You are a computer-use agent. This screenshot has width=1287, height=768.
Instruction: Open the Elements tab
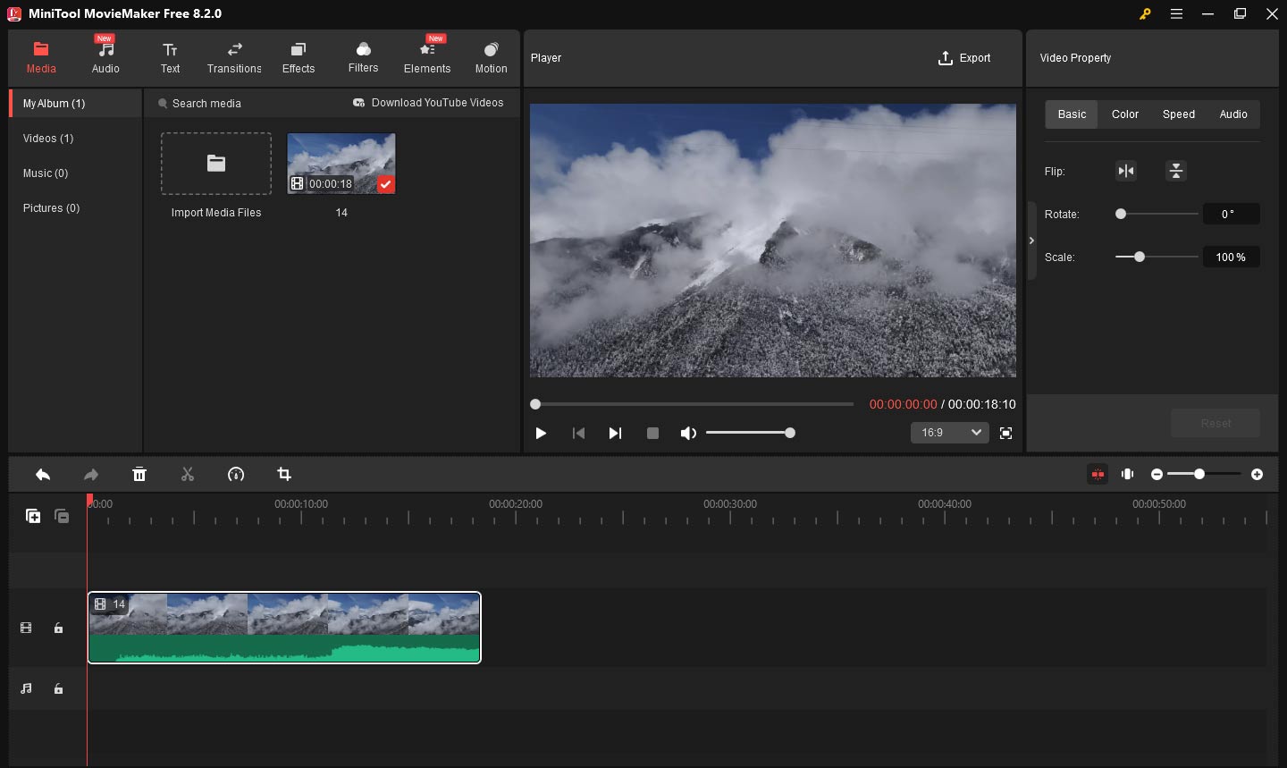tap(427, 57)
